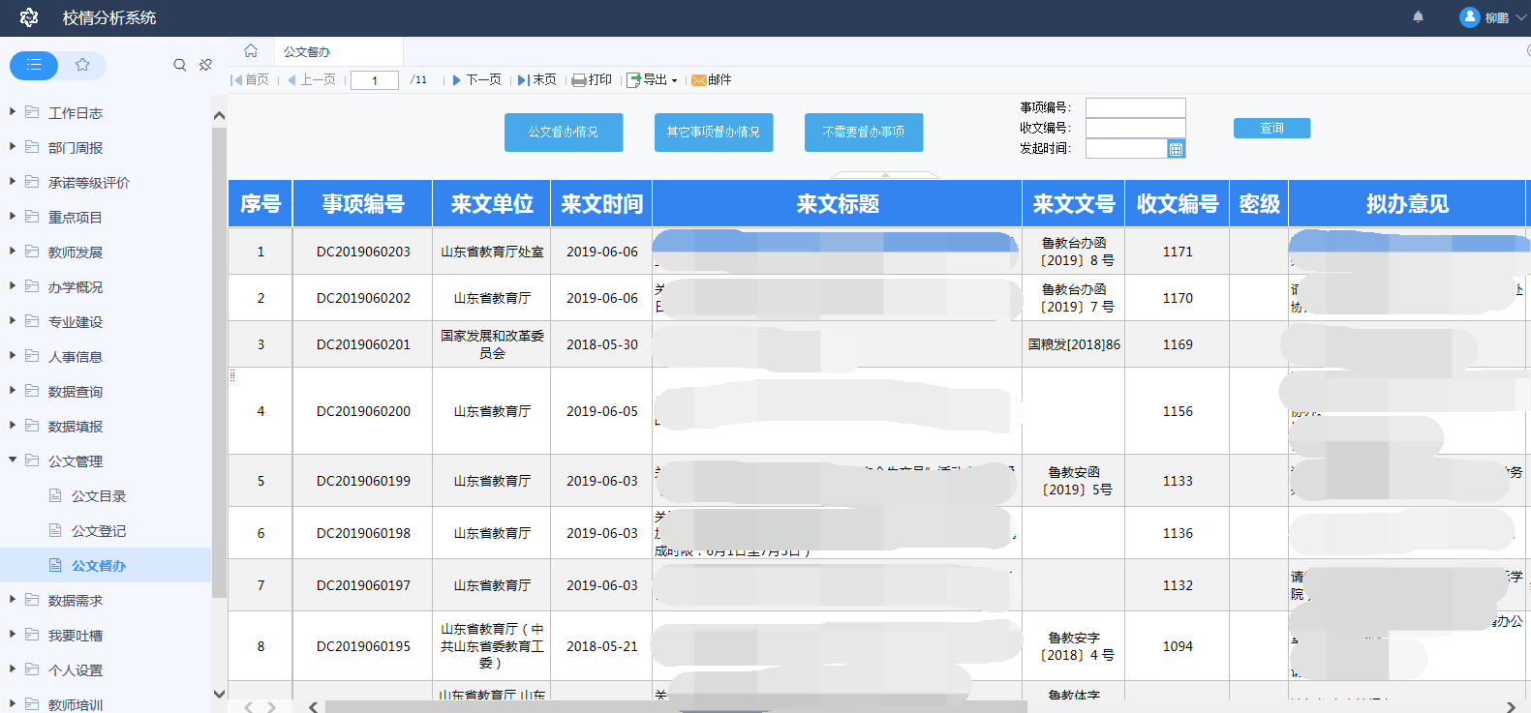The image size is (1531, 713).
Task: Click the date cell 2018-05-21
Action: (x=601, y=646)
